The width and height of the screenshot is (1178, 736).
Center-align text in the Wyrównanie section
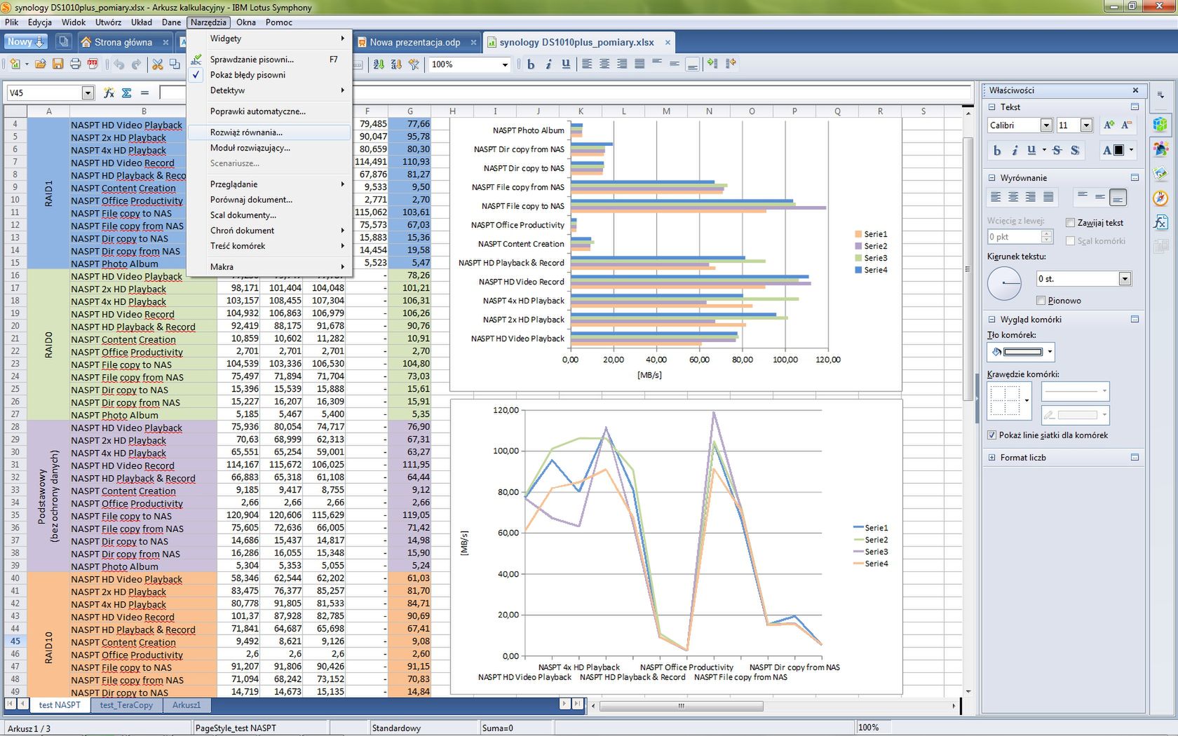pos(1013,198)
